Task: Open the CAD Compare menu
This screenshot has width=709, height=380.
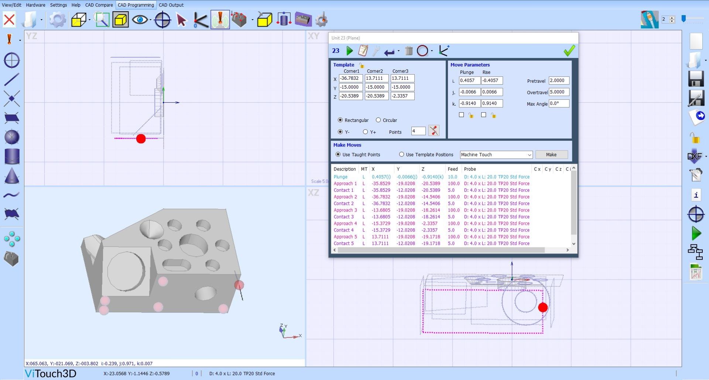Action: [99, 5]
